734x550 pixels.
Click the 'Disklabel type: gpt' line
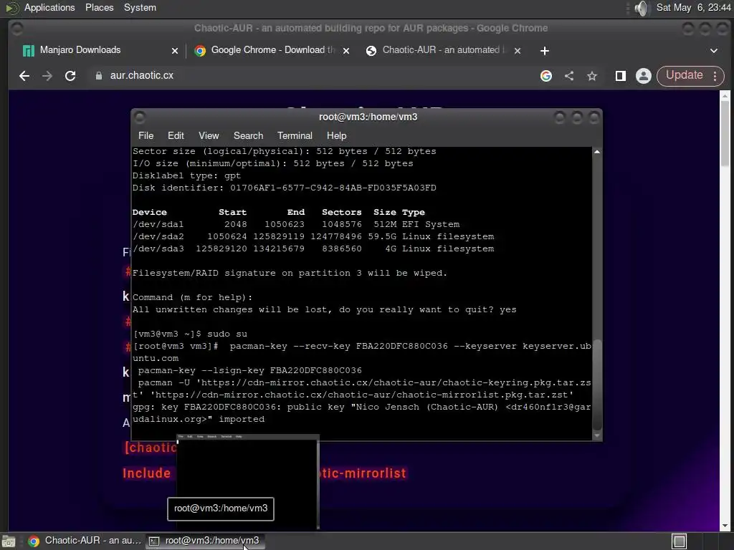(186, 176)
